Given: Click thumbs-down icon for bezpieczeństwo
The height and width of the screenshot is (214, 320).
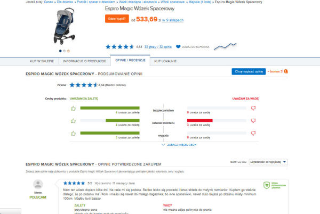Looking at the screenshot, I should click(x=253, y=108).
